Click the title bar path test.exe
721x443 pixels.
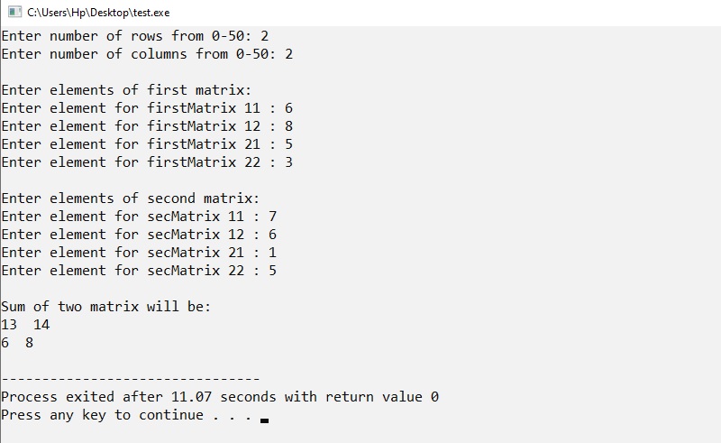98,13
